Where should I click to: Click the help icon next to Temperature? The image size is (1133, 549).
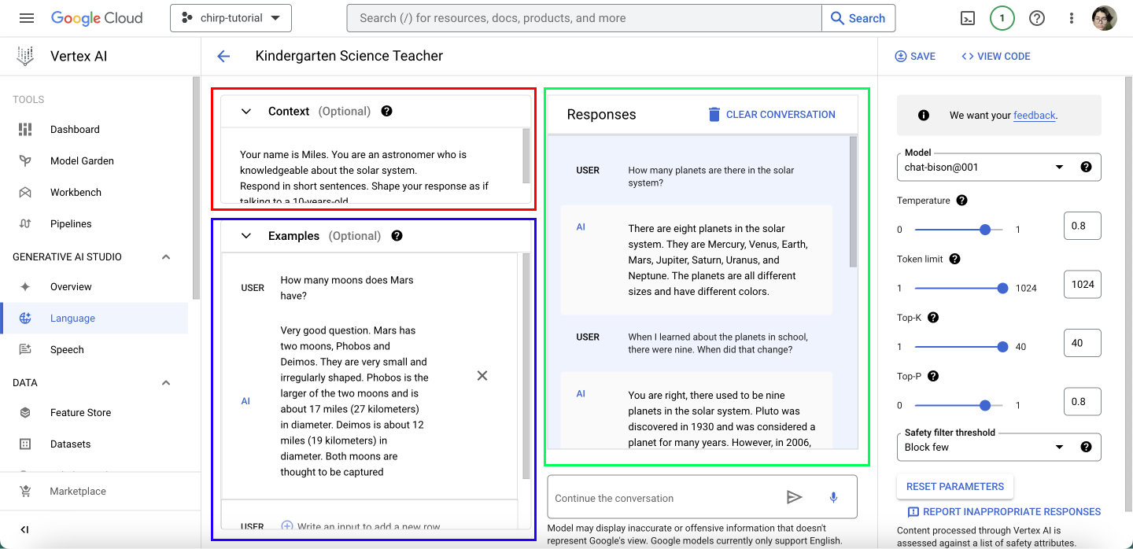(961, 201)
